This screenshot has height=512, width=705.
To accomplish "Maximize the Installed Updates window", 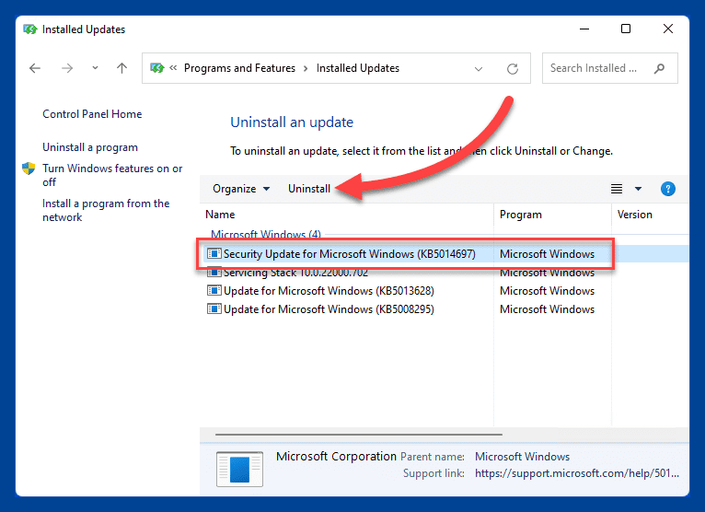I will pyautogui.click(x=626, y=29).
